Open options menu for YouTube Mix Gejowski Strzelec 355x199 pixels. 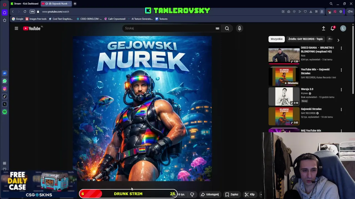[x=341, y=70]
